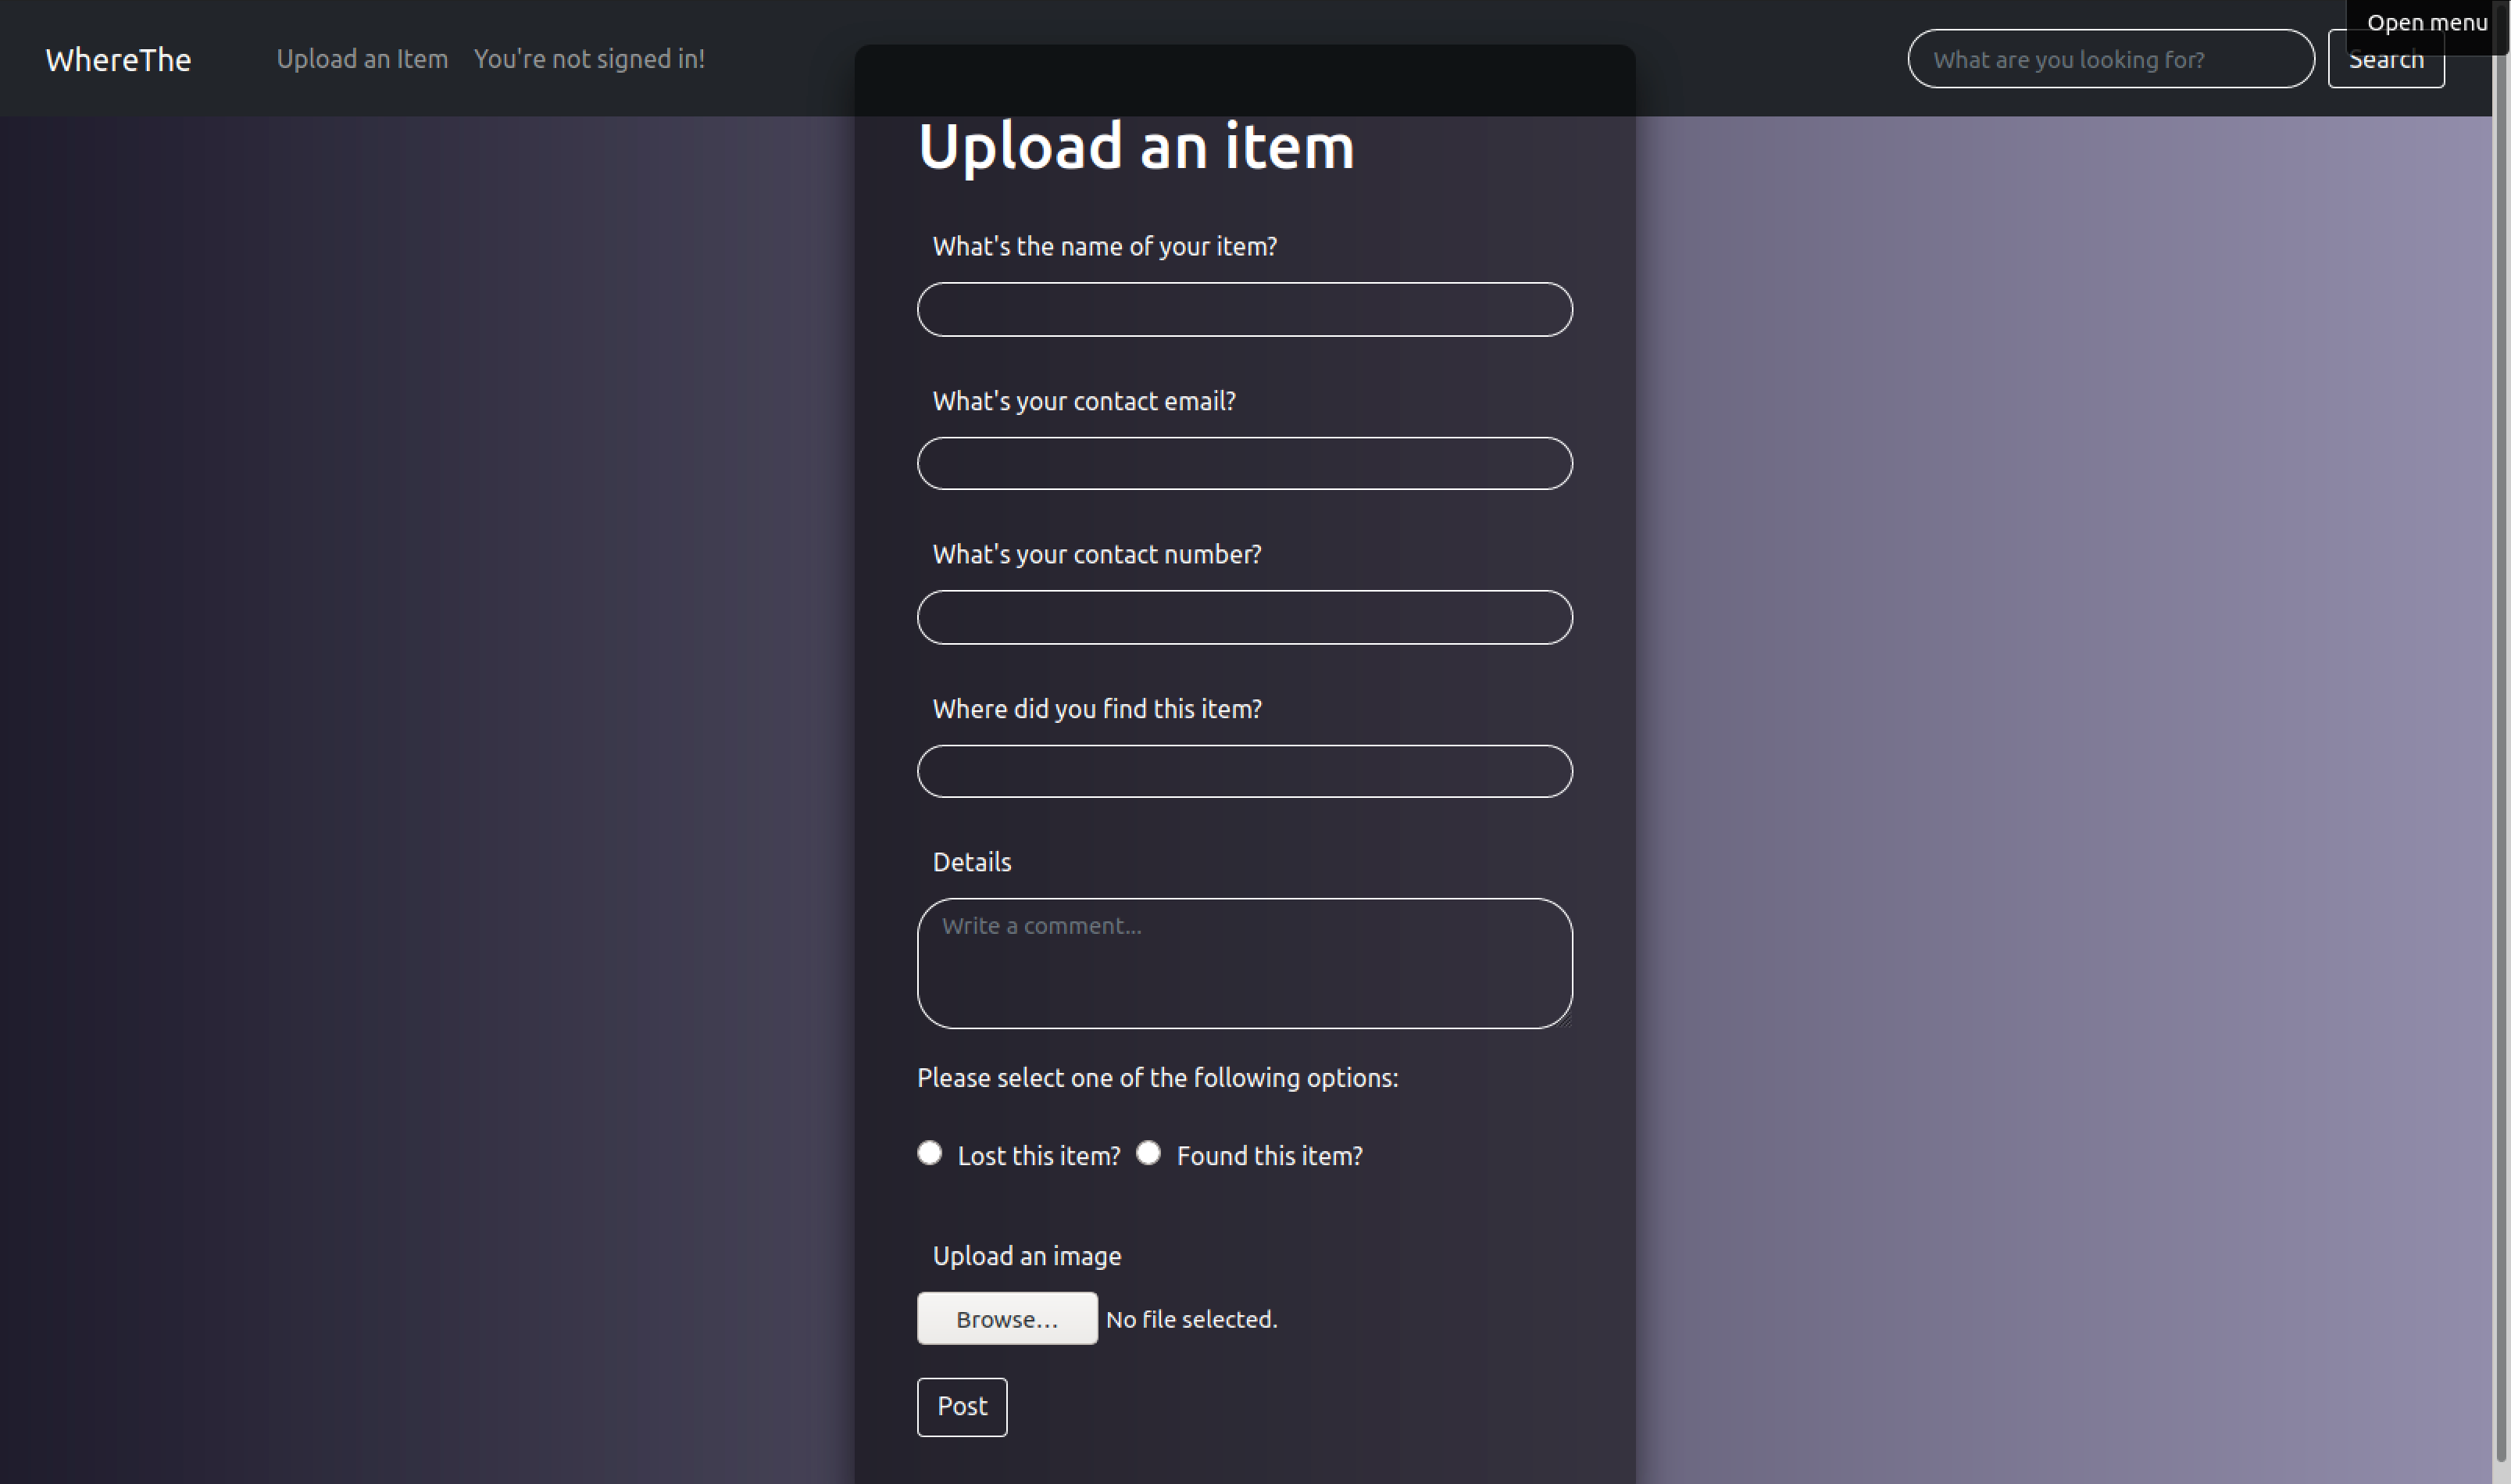Click the Open menu button
Image resolution: width=2511 pixels, height=1484 pixels.
click(x=2426, y=22)
